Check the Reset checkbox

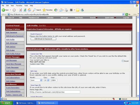click(123, 61)
